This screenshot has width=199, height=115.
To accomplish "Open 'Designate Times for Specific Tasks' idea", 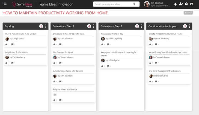I will click(x=69, y=34).
